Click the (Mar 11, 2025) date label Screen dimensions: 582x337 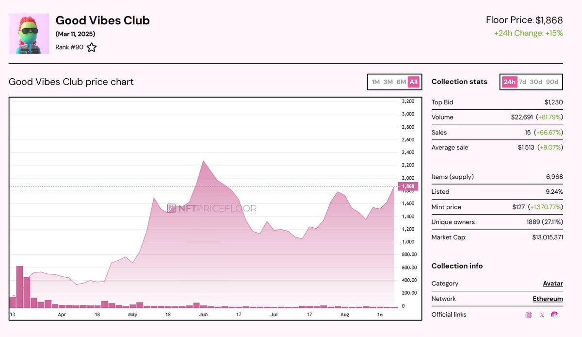pyautogui.click(x=75, y=34)
